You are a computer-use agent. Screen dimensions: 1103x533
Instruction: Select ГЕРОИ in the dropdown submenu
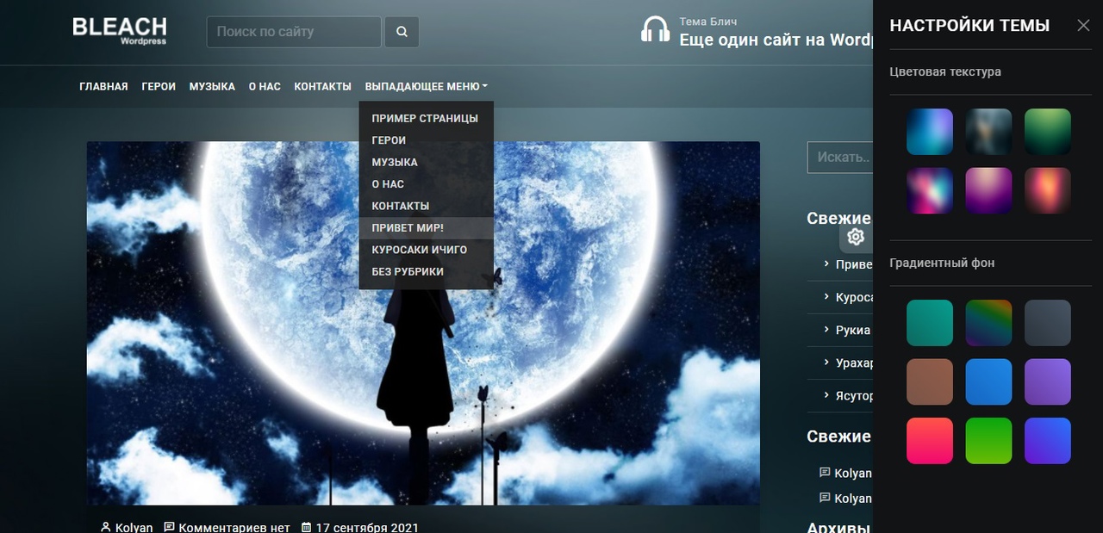(x=426, y=140)
